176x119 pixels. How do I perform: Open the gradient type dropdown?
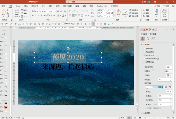pyautogui.click(x=168, y=71)
